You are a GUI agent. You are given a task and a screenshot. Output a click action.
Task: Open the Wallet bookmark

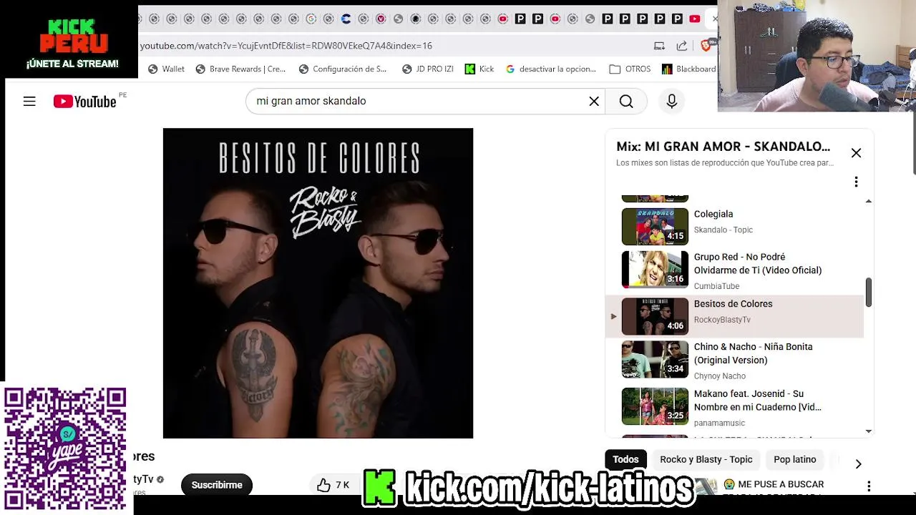pyautogui.click(x=166, y=69)
